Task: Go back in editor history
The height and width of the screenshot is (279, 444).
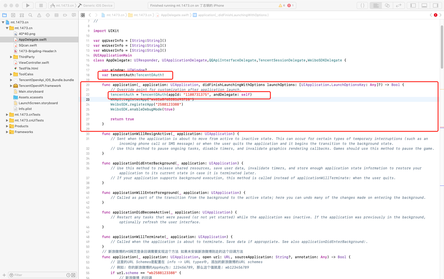Action: click(x=90, y=15)
